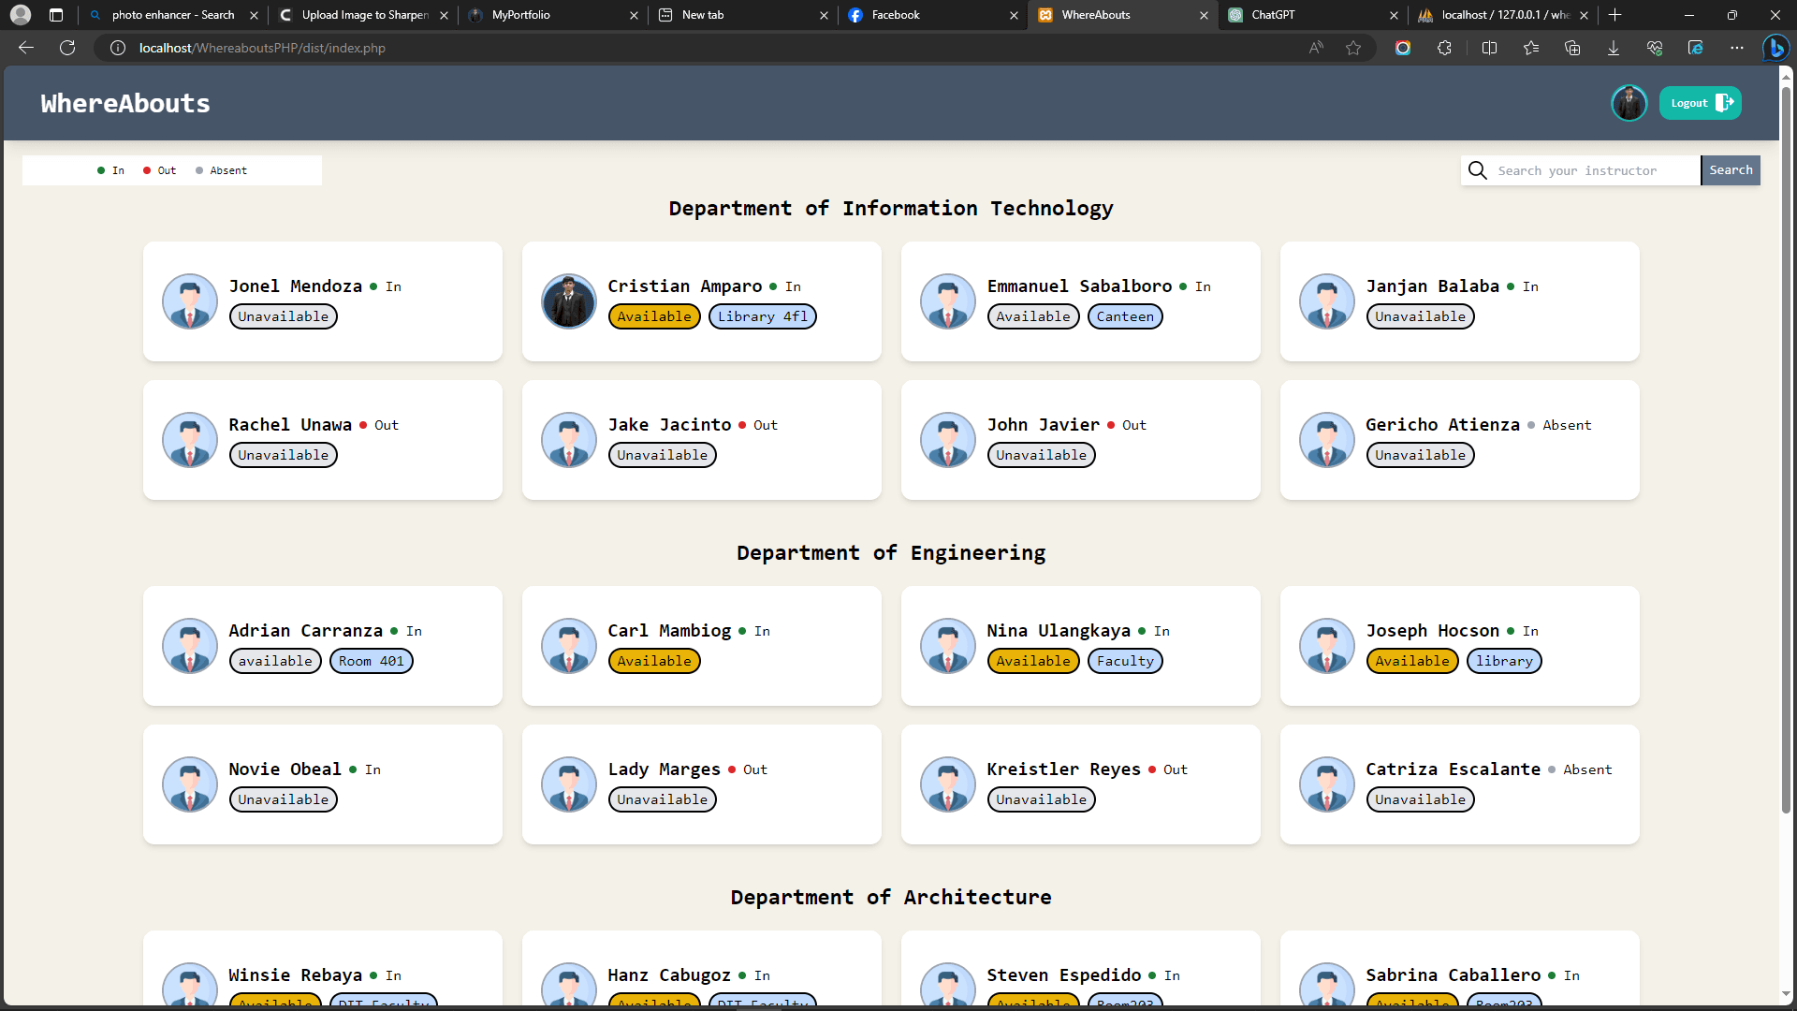Add page to favorites star icon
The height and width of the screenshot is (1011, 1797).
coord(1353,48)
